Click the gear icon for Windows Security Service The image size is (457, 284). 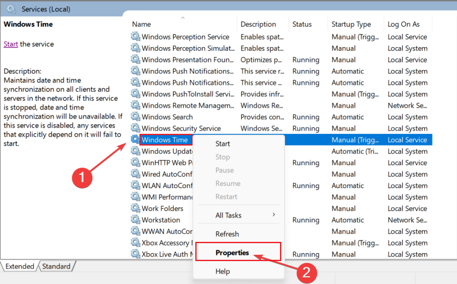pyautogui.click(x=135, y=128)
